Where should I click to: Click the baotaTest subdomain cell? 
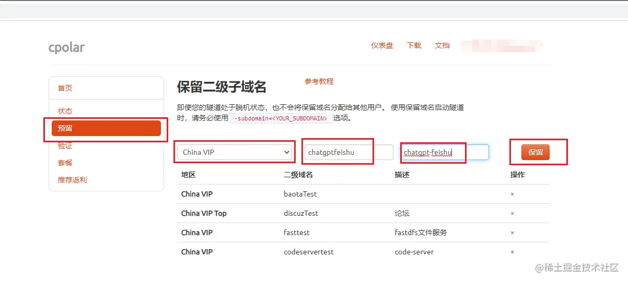click(300, 194)
